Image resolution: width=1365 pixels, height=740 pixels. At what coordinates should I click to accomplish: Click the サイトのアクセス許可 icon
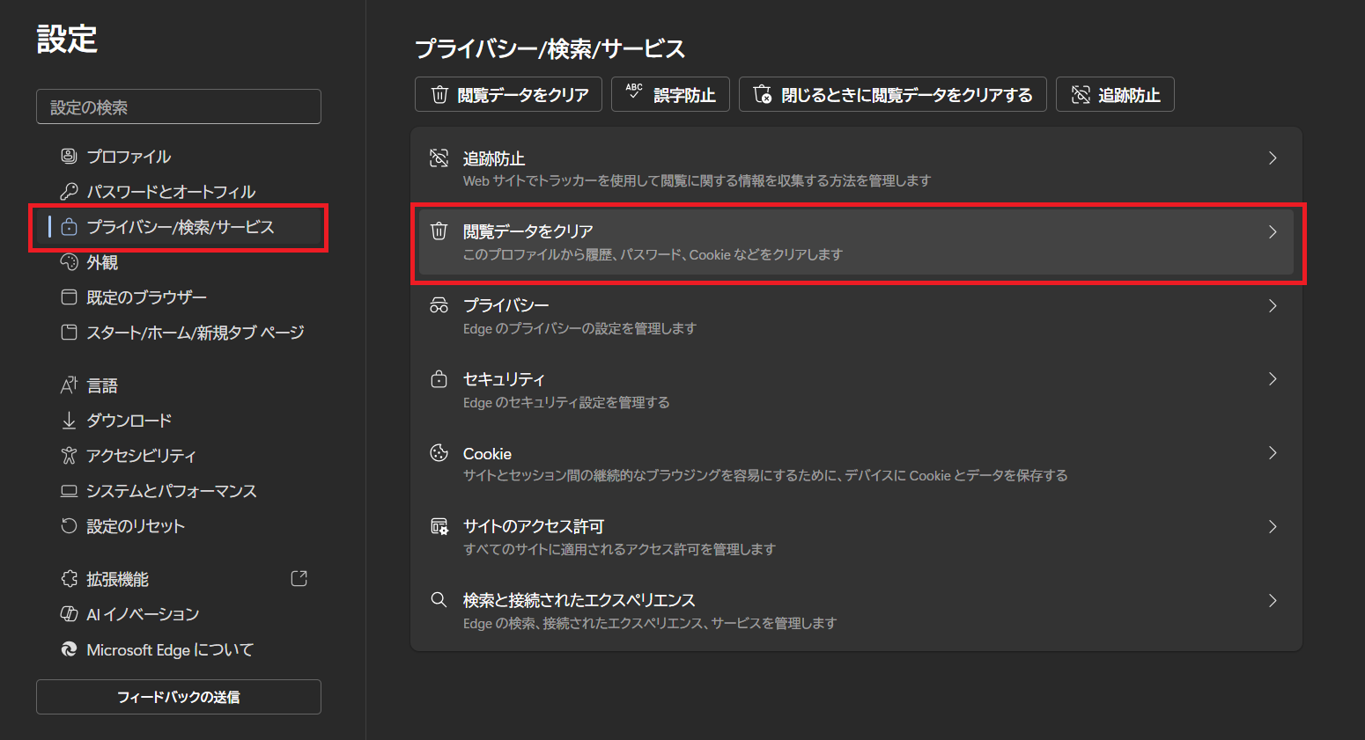coord(439,525)
